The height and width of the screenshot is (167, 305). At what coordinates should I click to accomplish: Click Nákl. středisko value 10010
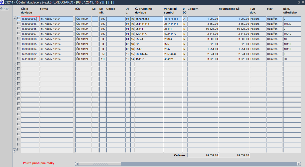click(292, 34)
